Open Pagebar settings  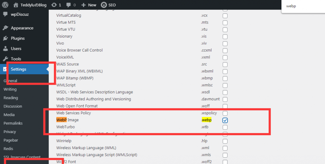[11, 140]
